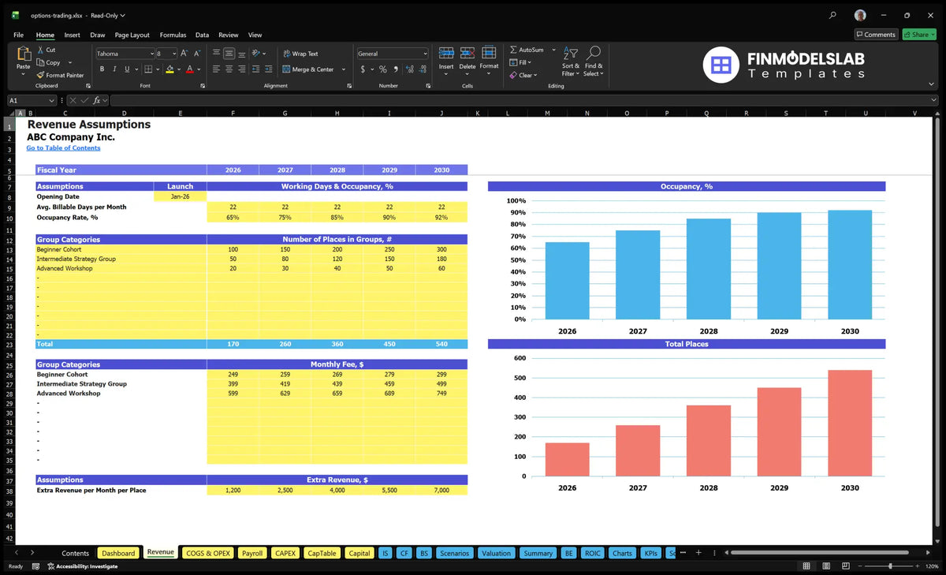The height and width of the screenshot is (575, 946).
Task: Decrease font size with the smaller A
Action: (x=197, y=54)
